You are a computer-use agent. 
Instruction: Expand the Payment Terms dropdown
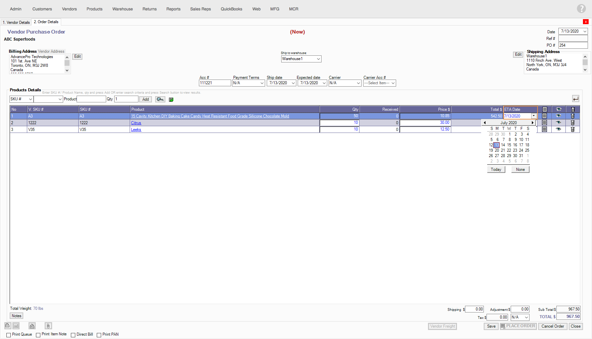coord(249,83)
